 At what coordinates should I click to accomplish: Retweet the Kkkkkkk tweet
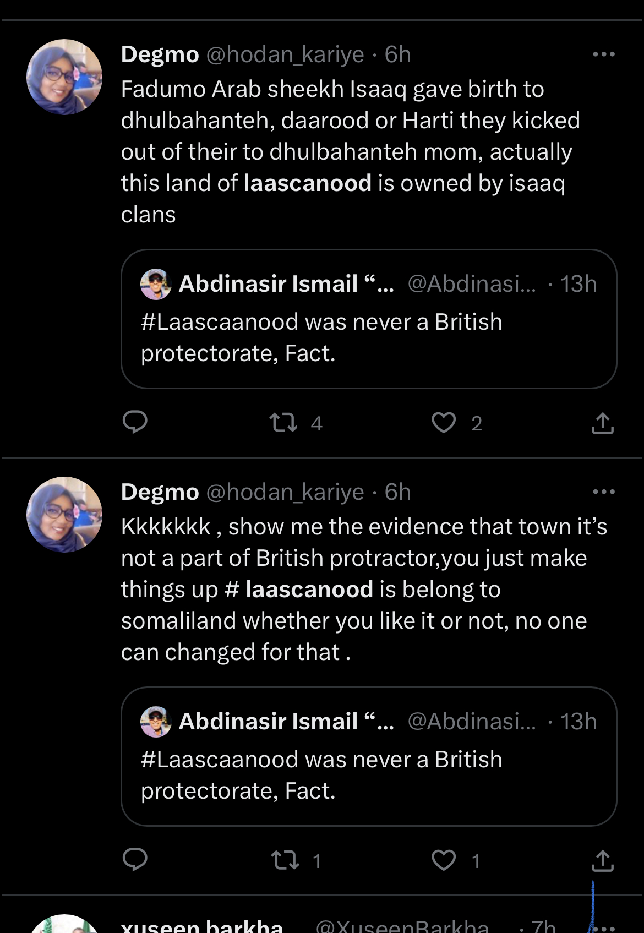click(x=285, y=860)
